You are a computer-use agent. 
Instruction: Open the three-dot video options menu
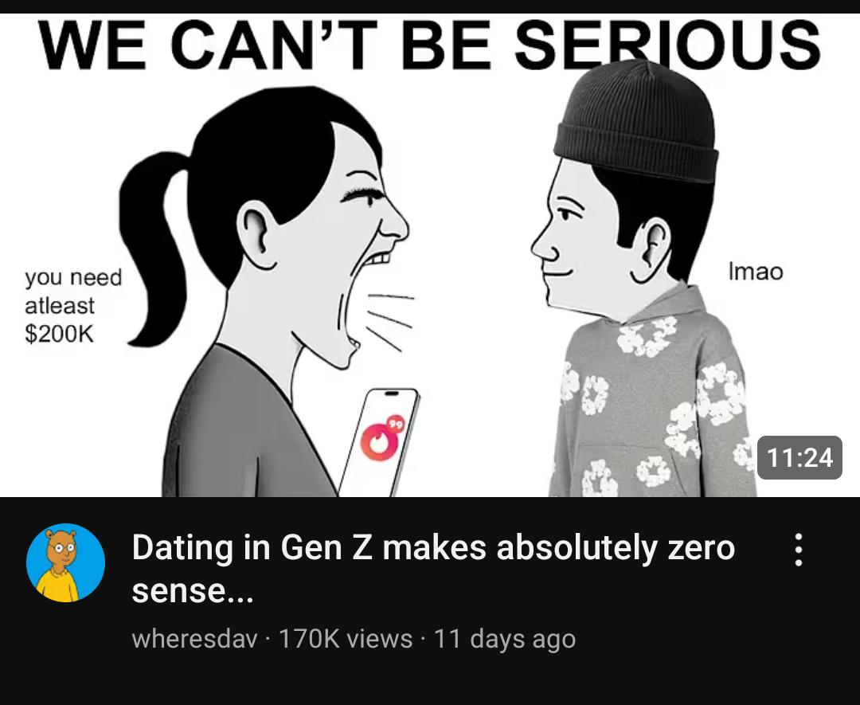click(799, 549)
